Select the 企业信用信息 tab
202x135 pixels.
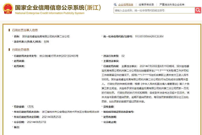pyautogui.click(x=126, y=5)
